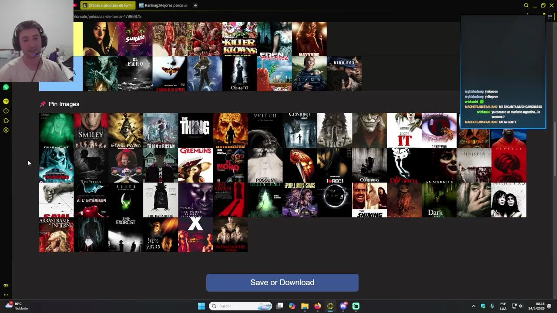Open sidebar three-dots setup menu
This screenshot has width=557, height=313.
pyautogui.click(x=6, y=295)
